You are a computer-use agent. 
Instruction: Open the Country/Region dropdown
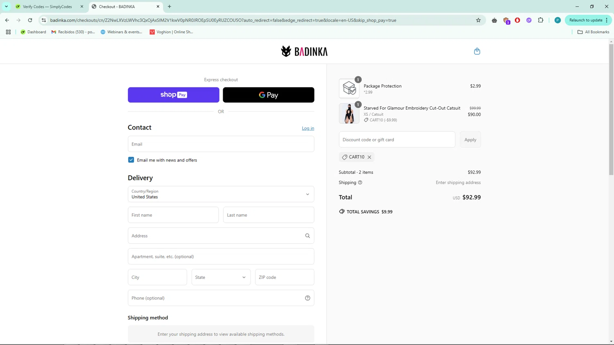pyautogui.click(x=221, y=194)
